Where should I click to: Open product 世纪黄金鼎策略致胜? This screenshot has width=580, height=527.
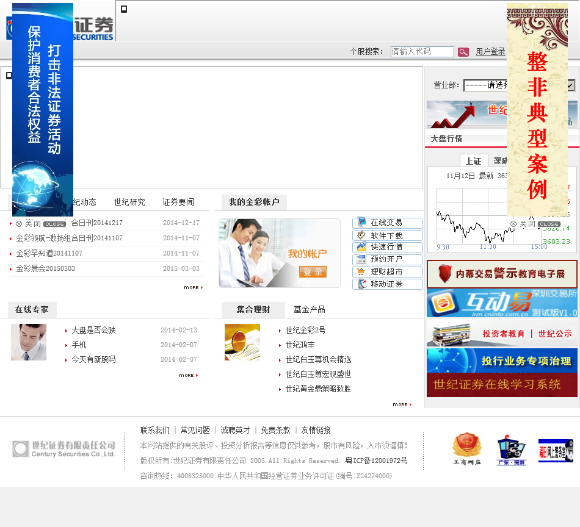319,389
